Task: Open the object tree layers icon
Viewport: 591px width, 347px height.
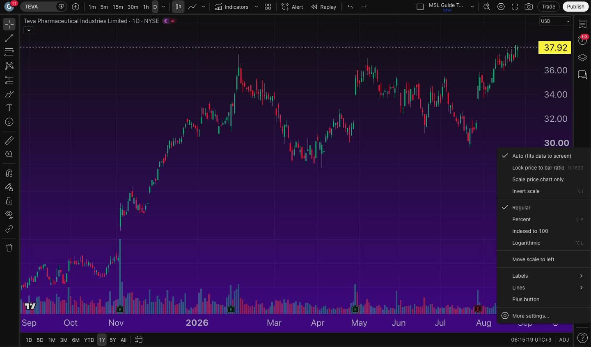Action: pyautogui.click(x=582, y=57)
